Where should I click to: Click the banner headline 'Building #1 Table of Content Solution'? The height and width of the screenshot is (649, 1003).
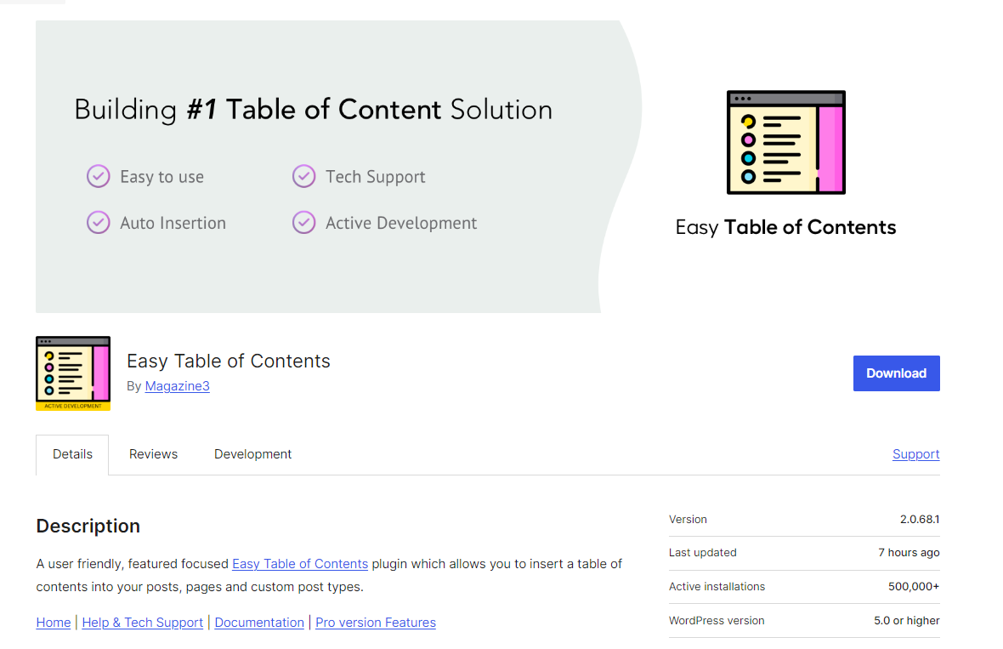pos(314,110)
